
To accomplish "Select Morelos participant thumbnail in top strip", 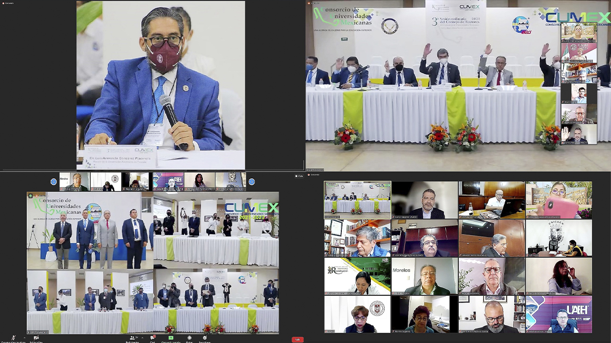I will pos(74,182).
